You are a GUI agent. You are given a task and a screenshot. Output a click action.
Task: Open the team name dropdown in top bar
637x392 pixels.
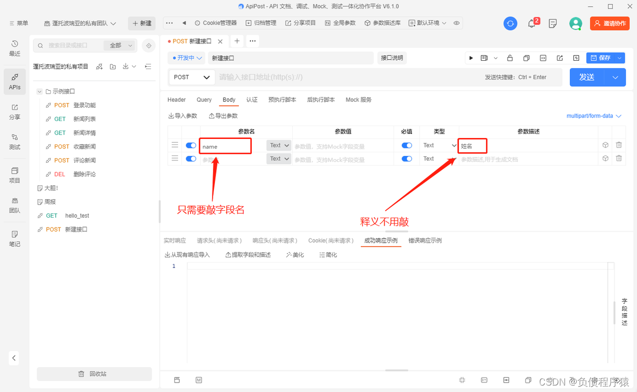[80, 23]
